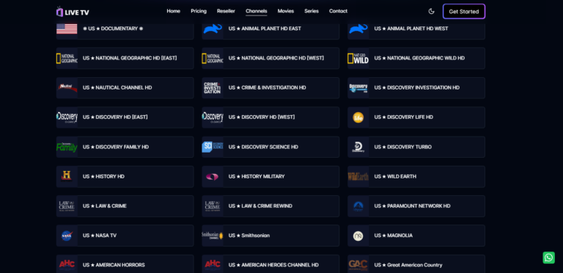The width and height of the screenshot is (563, 273).
Task: Select US ★ DISCOVERY TURBO text
Action: [x=403, y=147]
